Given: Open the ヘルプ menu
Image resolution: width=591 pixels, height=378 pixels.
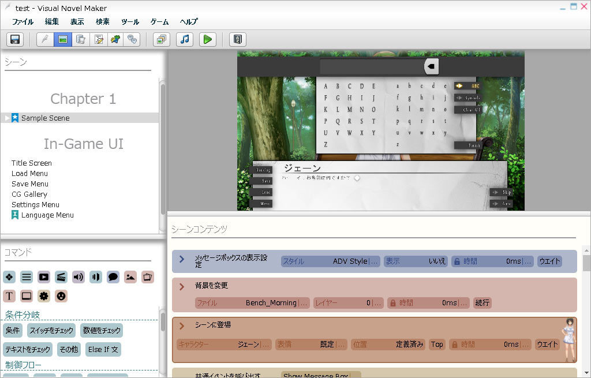Looking at the screenshot, I should pyautogui.click(x=189, y=21).
